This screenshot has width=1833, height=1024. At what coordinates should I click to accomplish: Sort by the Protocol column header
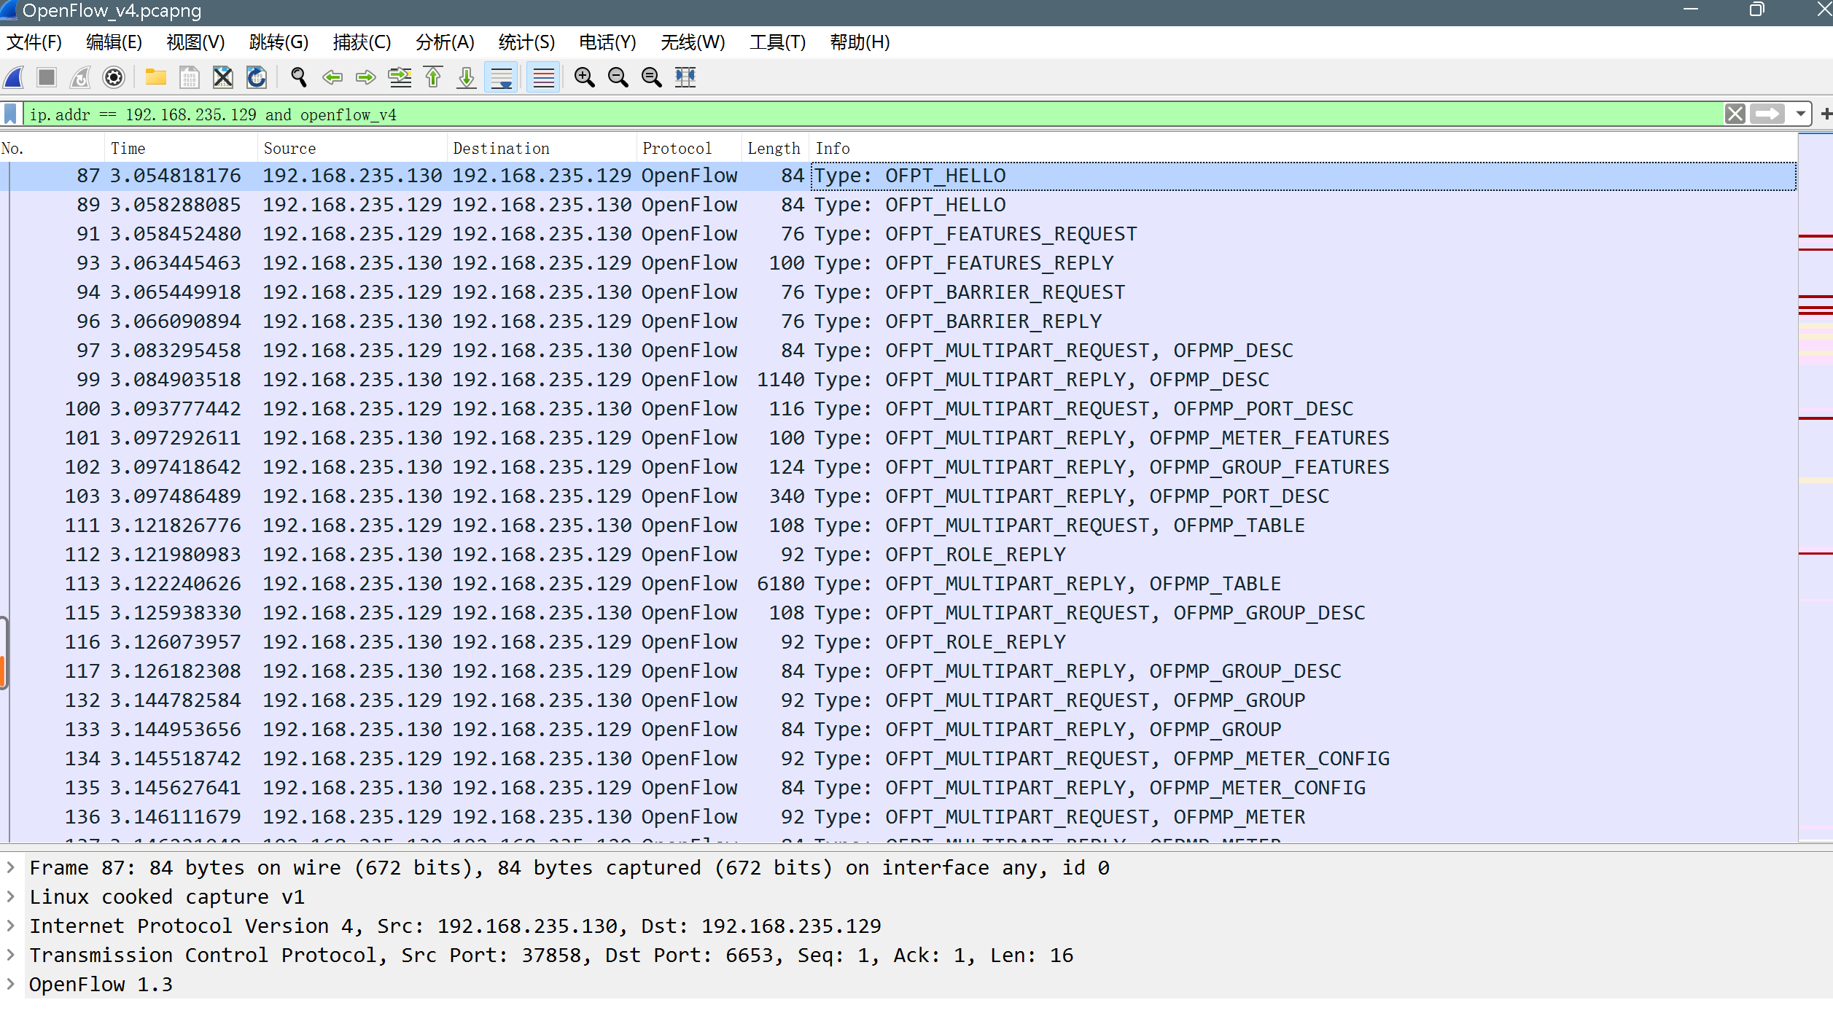pyautogui.click(x=689, y=148)
